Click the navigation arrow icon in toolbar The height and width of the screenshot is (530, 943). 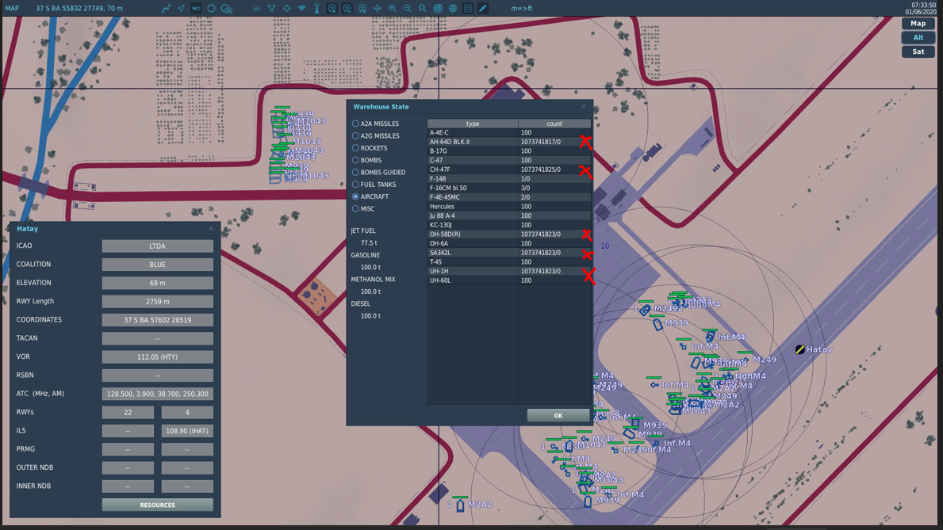point(181,9)
